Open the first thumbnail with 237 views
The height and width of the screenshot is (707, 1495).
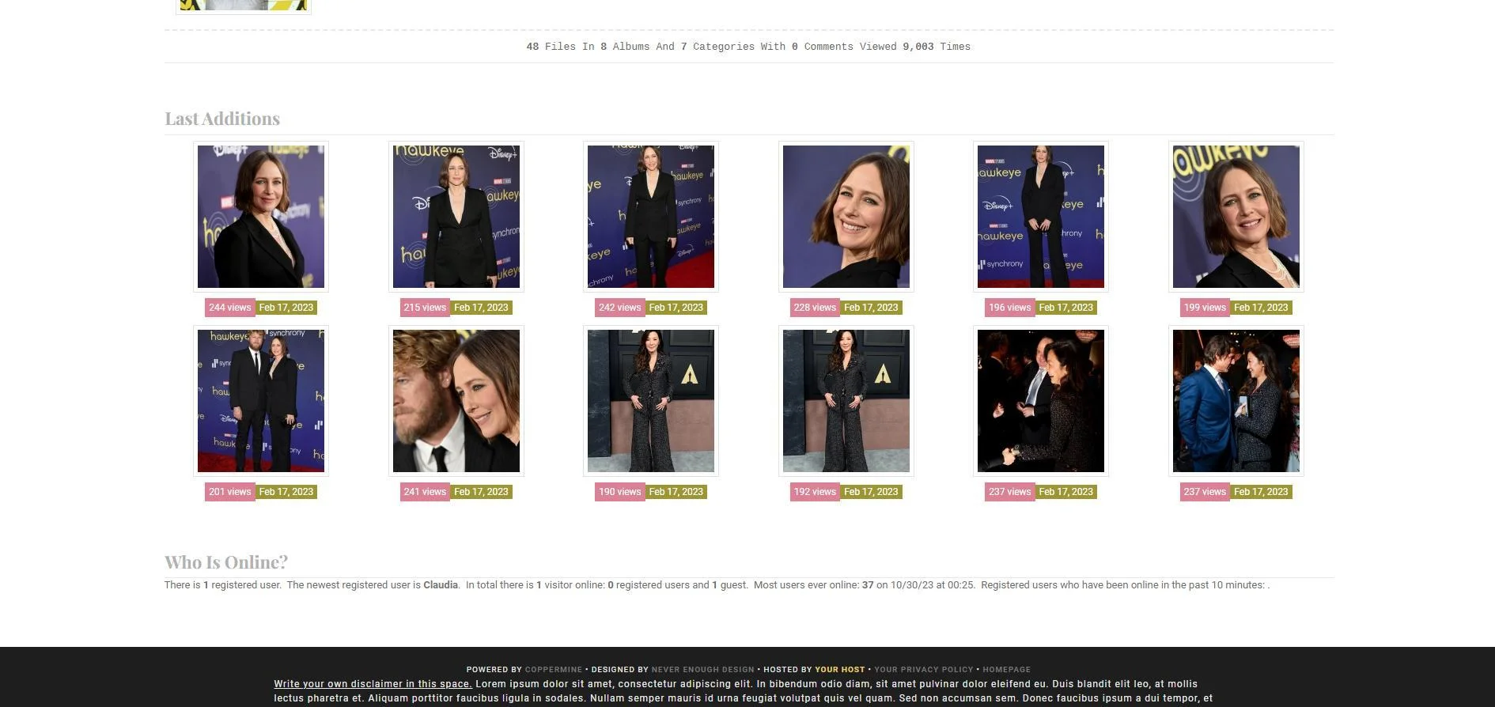pyautogui.click(x=1041, y=401)
